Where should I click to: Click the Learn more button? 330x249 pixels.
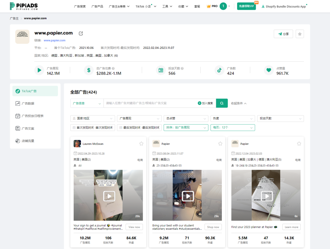[291, 227]
